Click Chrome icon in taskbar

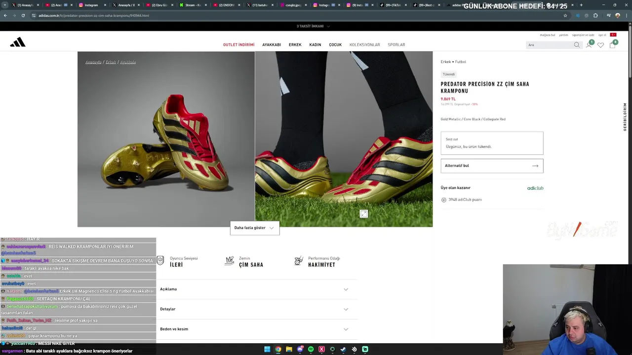[x=278, y=349]
